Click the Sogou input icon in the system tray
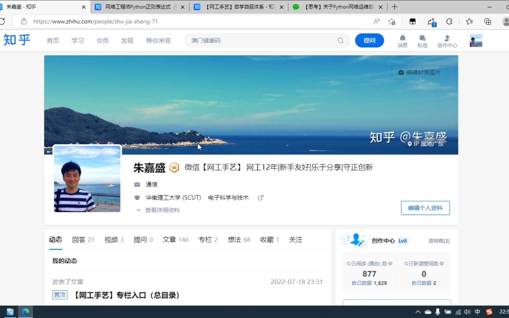Viewport: 509px width, 318px height. coord(489,312)
